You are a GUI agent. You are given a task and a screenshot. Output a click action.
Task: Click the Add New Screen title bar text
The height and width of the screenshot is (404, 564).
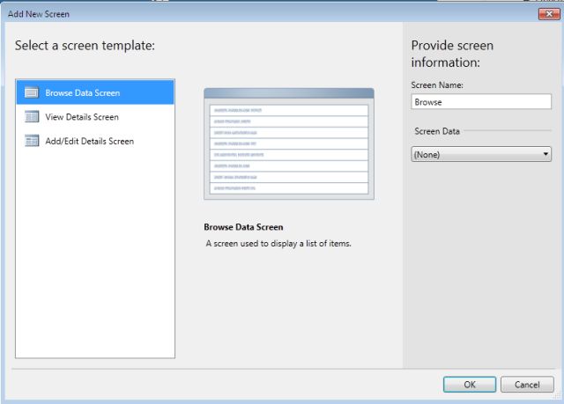pos(39,14)
